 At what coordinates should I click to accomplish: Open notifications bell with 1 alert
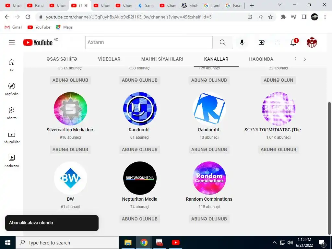(293, 42)
